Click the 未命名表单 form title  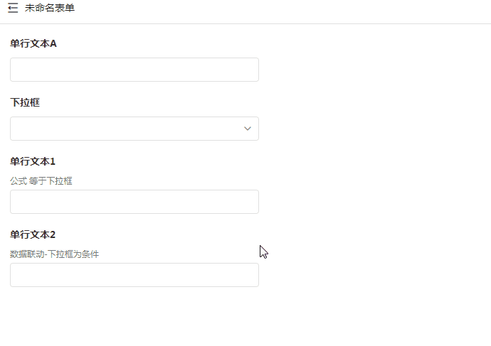(x=49, y=9)
